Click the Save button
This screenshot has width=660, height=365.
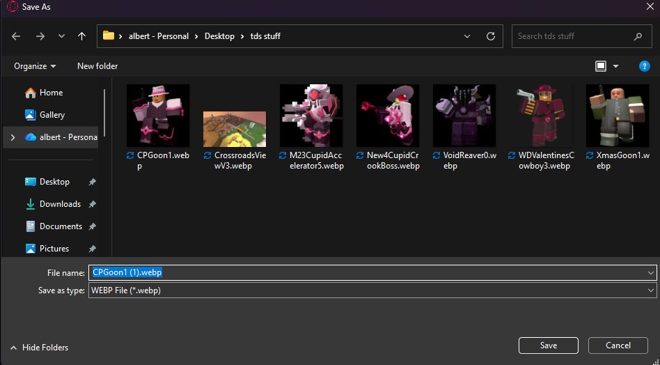(x=549, y=345)
